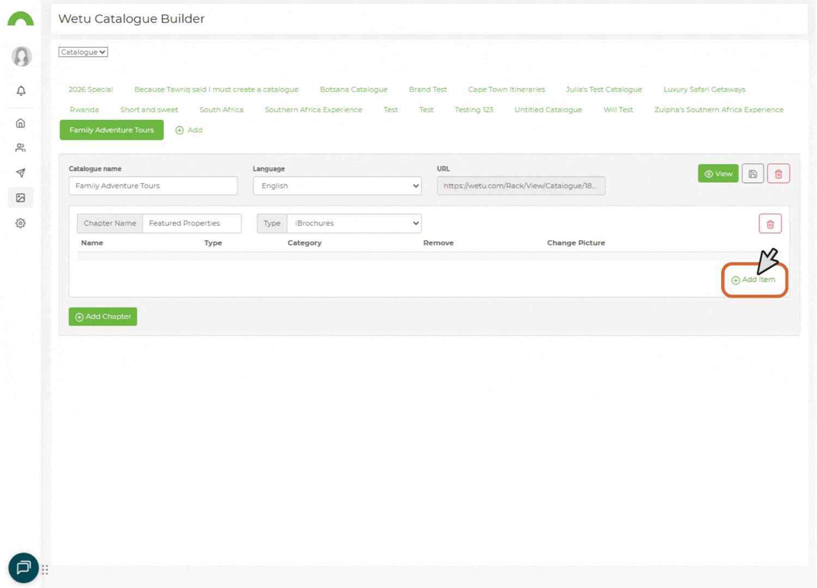Open the notifications bell icon

point(21,91)
